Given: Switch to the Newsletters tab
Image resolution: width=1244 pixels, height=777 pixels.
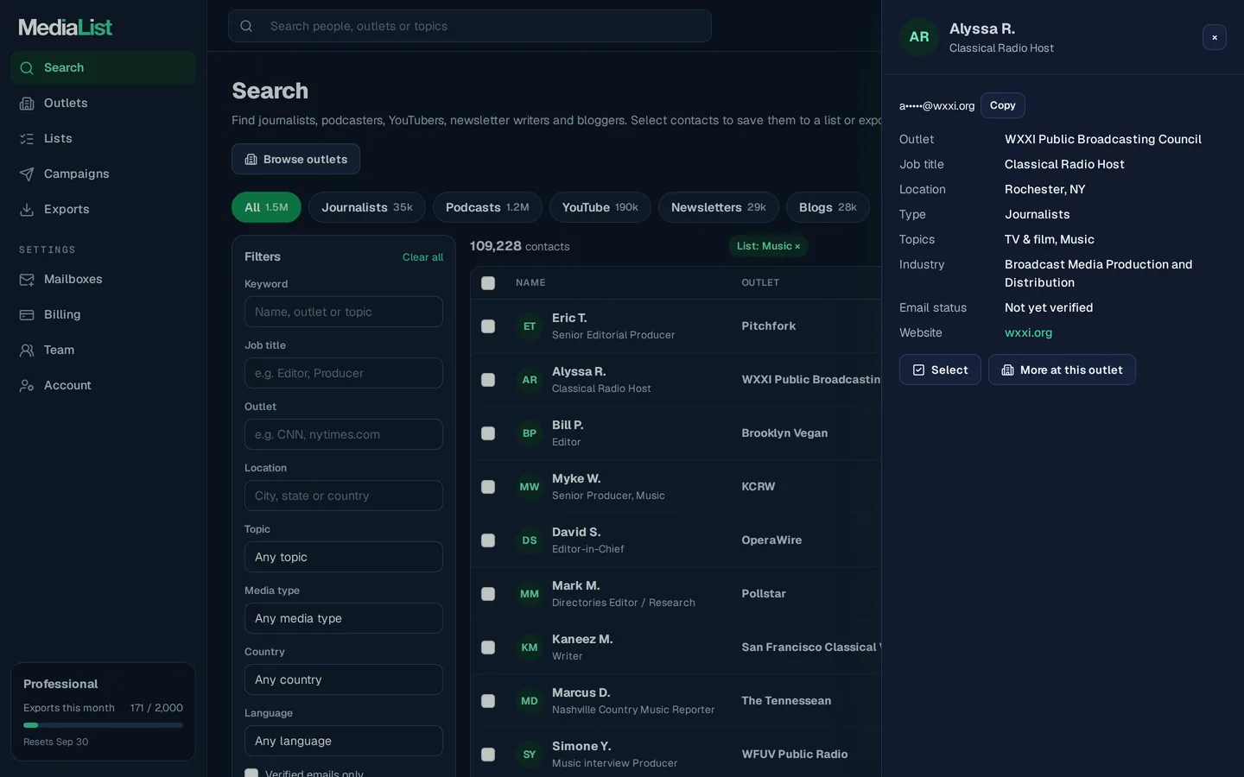Looking at the screenshot, I should click(x=719, y=207).
